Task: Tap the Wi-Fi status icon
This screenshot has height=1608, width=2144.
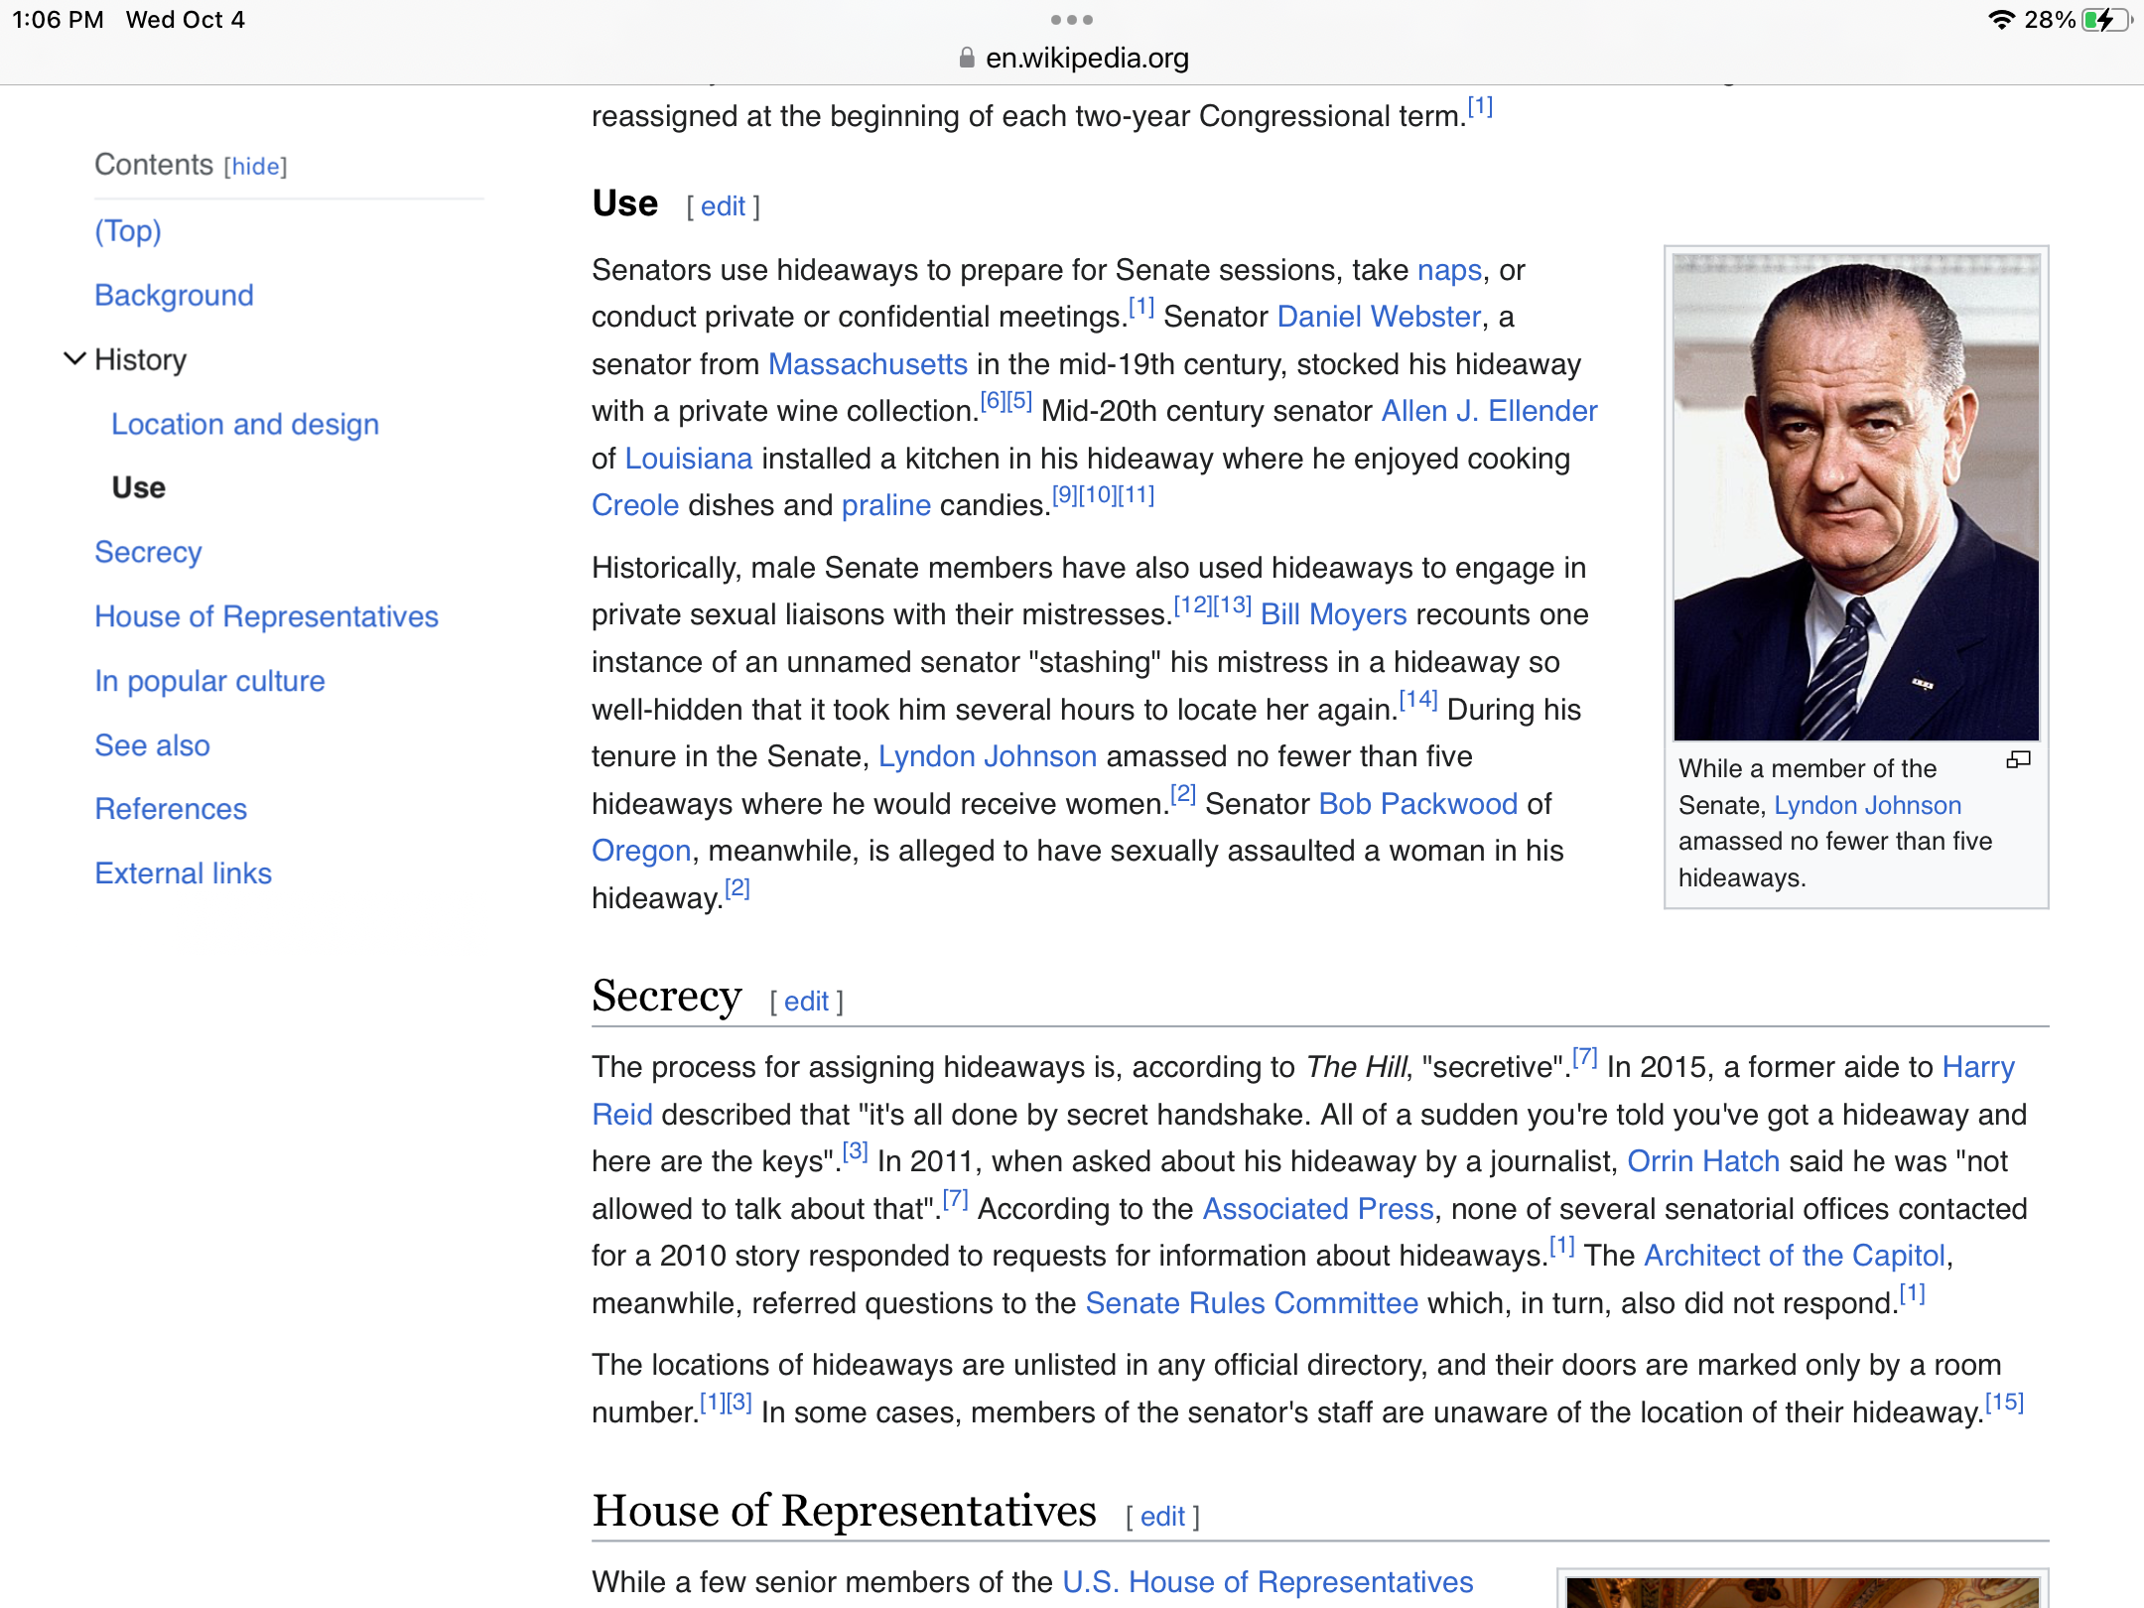Action: point(2002,20)
